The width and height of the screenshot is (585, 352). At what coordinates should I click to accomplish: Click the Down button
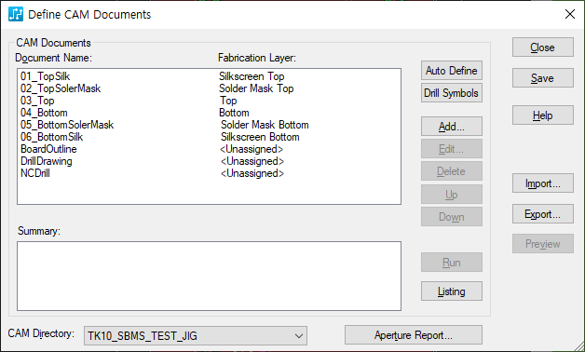[452, 217]
